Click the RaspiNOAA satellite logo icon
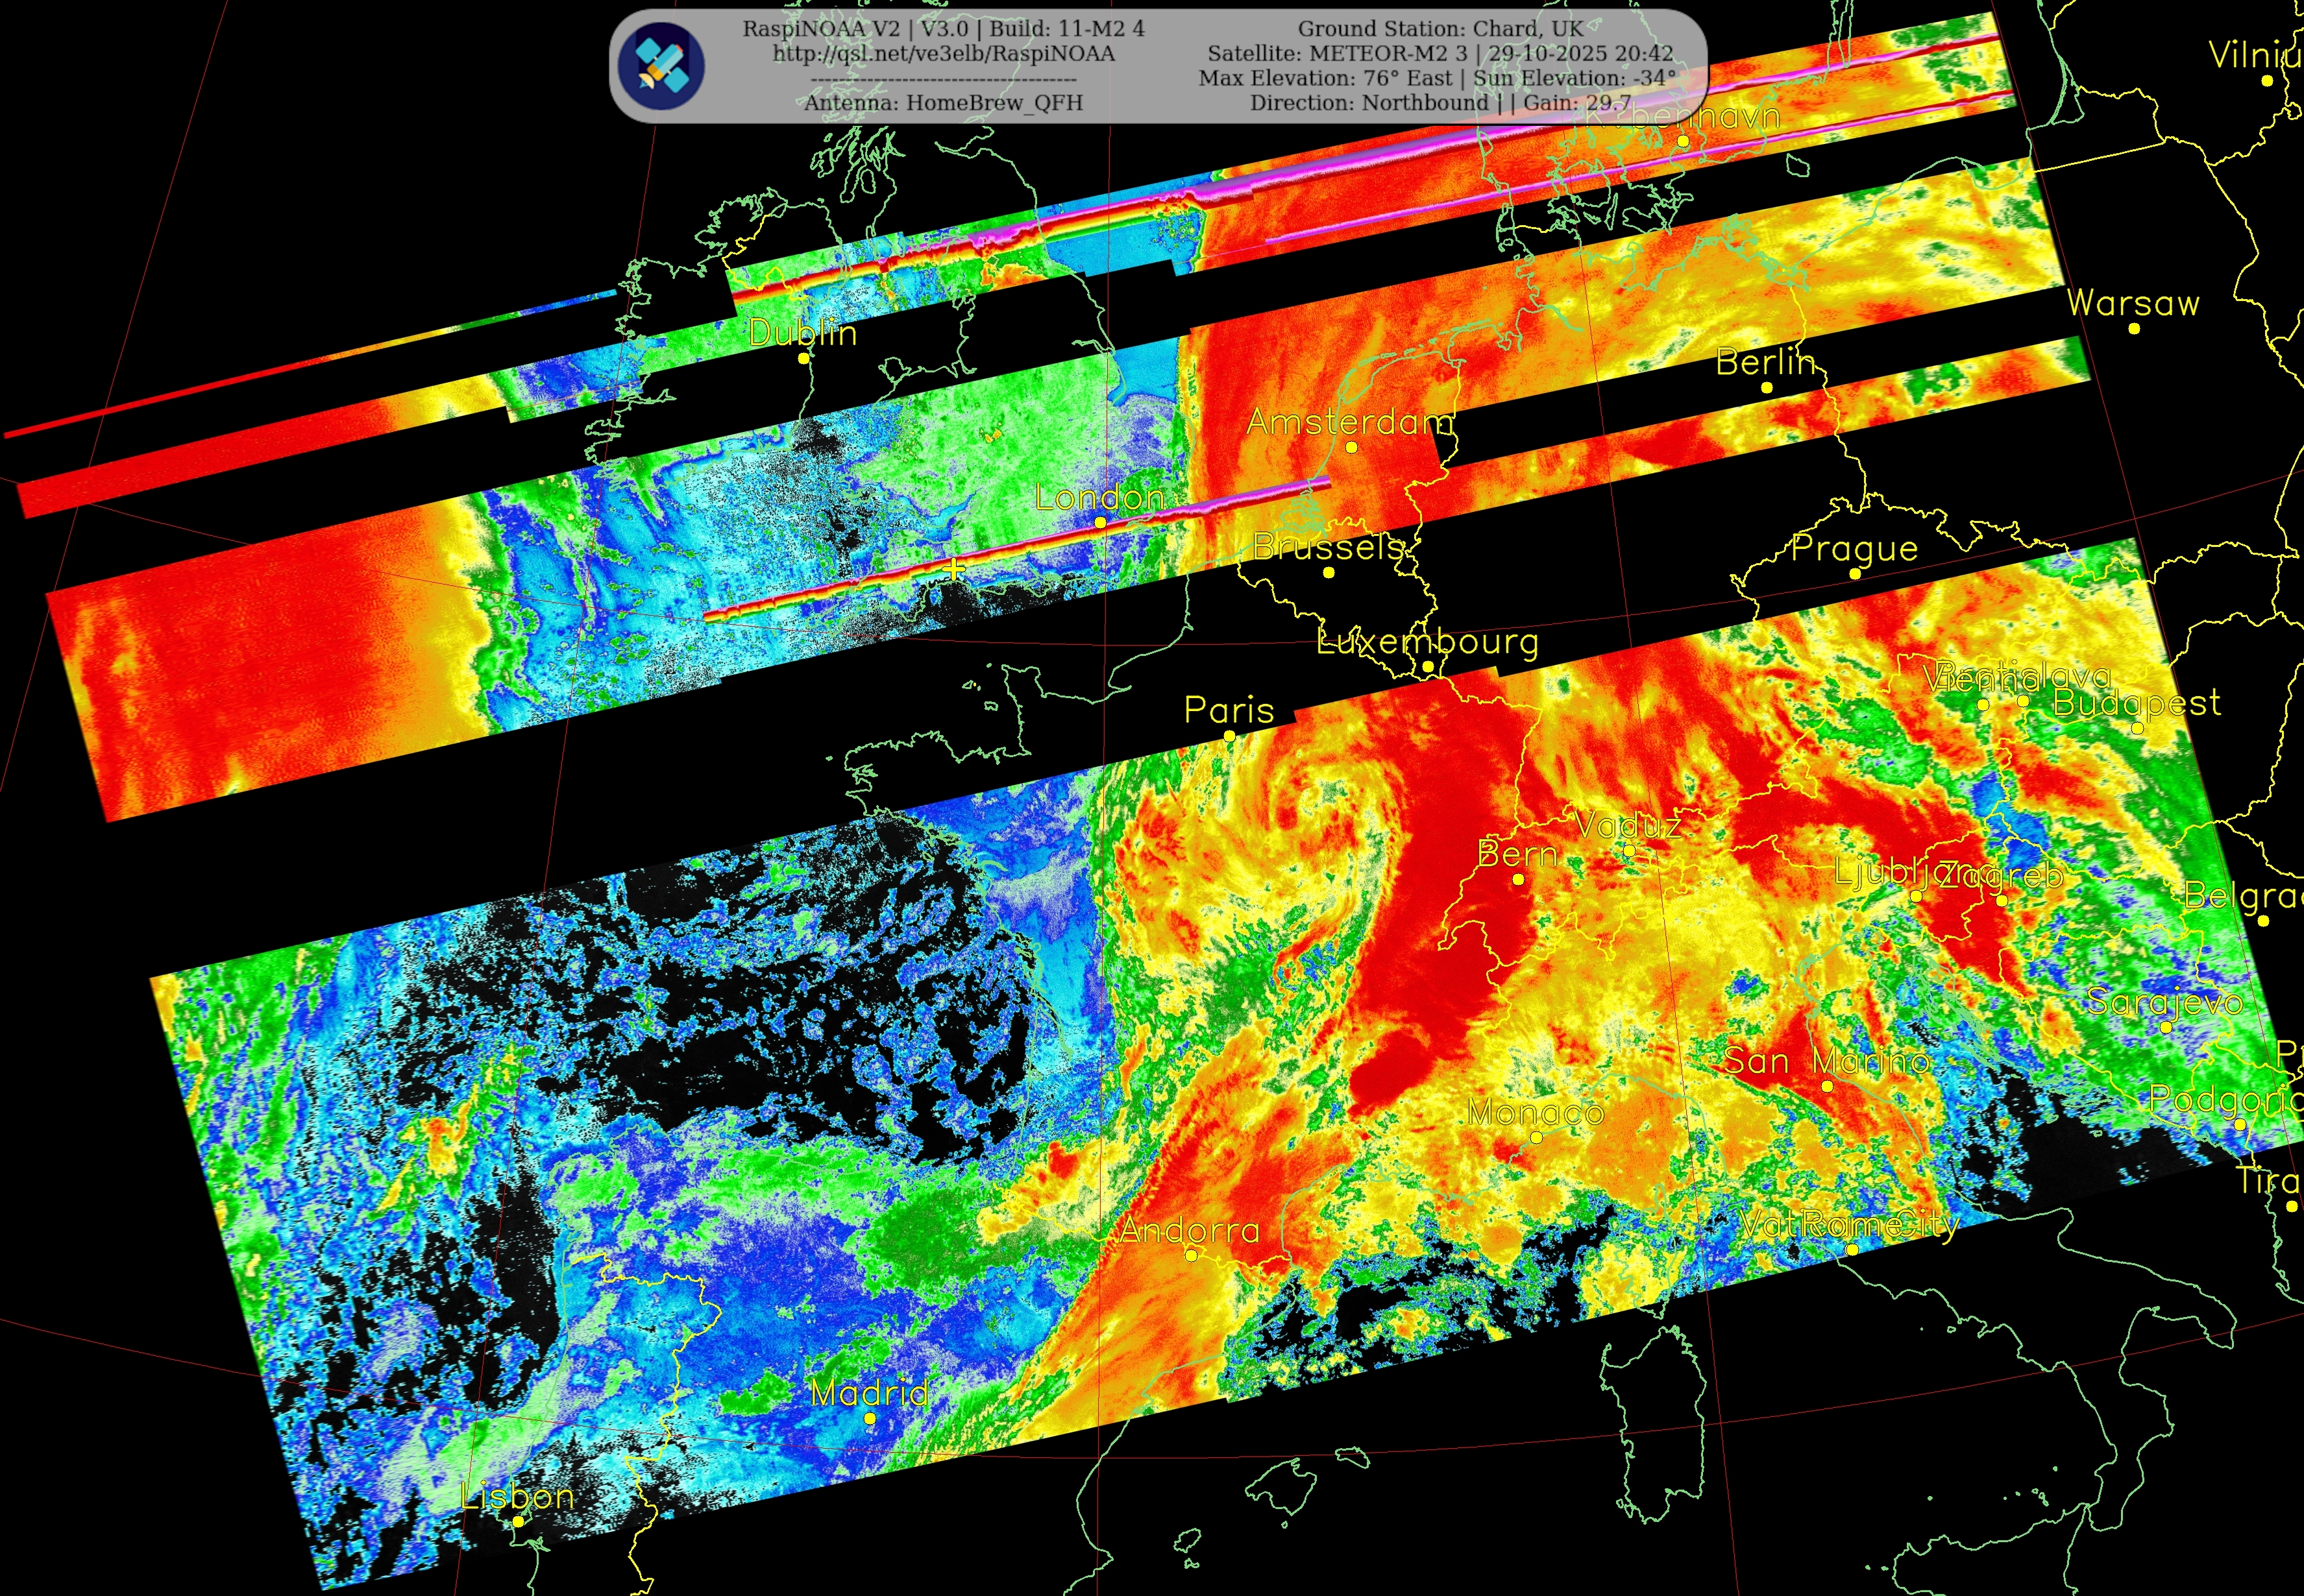Screen dimensions: 2304x1596 [x=661, y=65]
